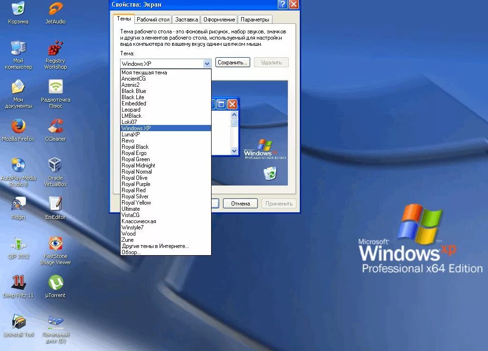
Task: Choose the 'Обзор...' entry in theme list
Action: pos(165,252)
